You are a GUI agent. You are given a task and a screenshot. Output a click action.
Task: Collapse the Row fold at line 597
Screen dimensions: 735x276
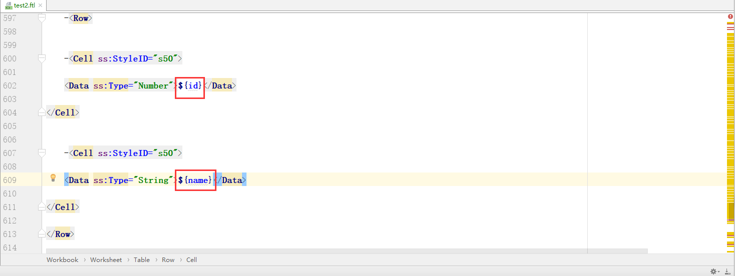[42, 18]
